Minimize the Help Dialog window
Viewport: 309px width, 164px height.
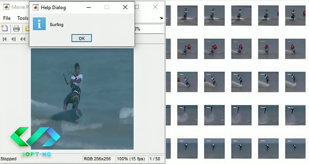pos(89,7)
